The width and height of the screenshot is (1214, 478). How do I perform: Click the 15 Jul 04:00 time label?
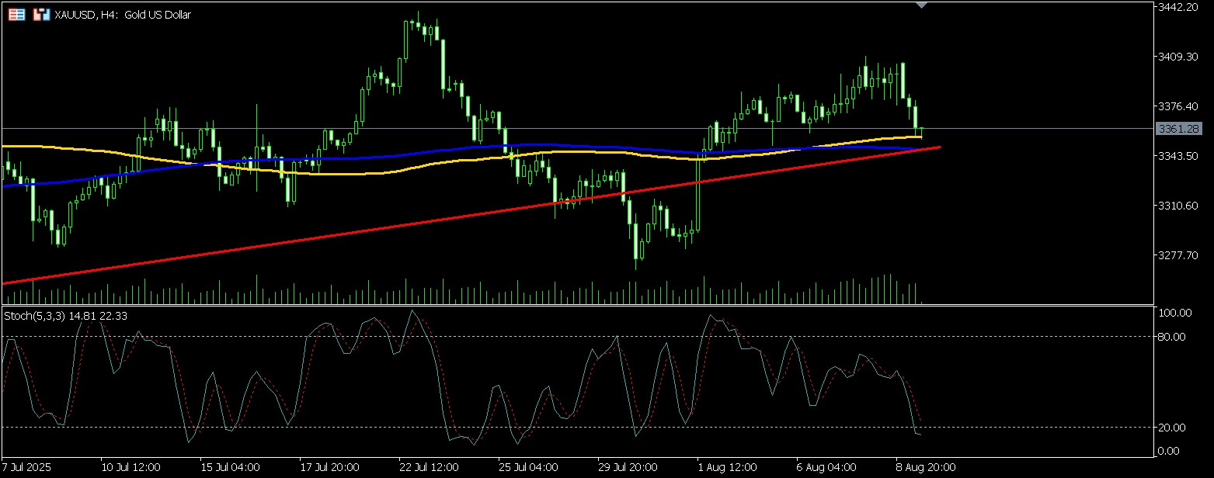(x=230, y=468)
